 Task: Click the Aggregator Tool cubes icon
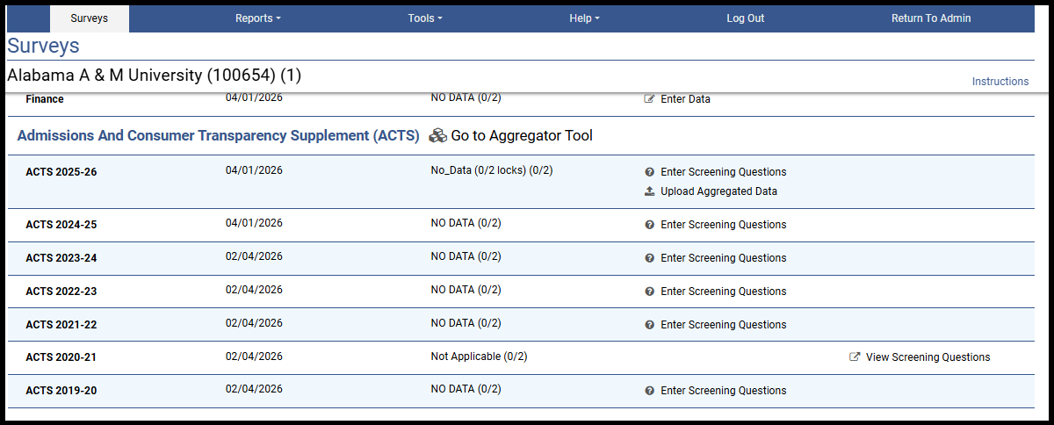pos(437,136)
